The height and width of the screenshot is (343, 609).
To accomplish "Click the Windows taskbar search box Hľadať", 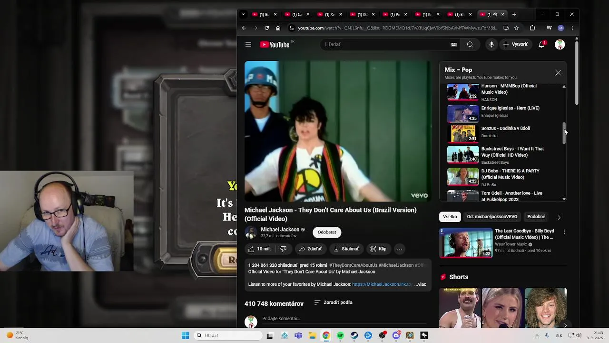I will (228, 335).
